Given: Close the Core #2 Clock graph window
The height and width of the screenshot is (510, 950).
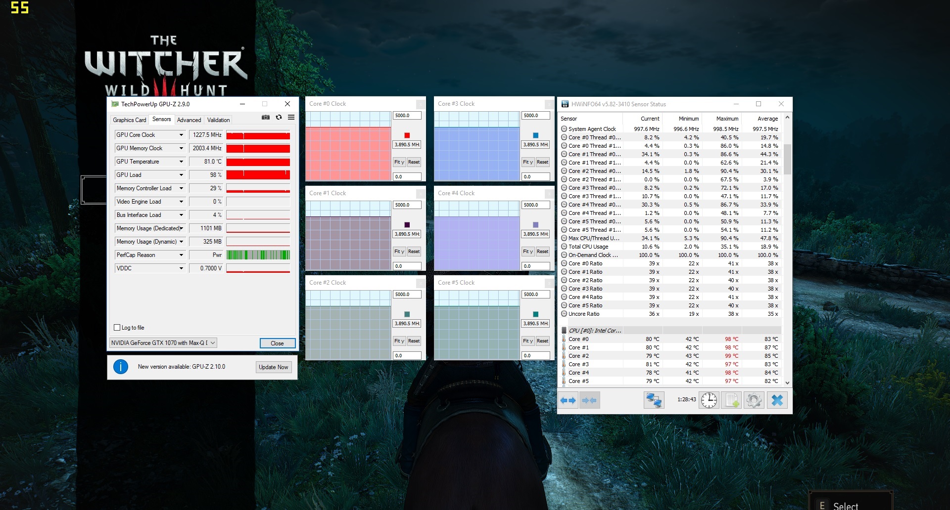Looking at the screenshot, I should (x=421, y=283).
